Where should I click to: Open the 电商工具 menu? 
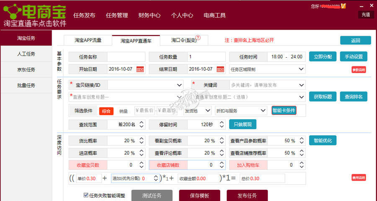click(214, 15)
